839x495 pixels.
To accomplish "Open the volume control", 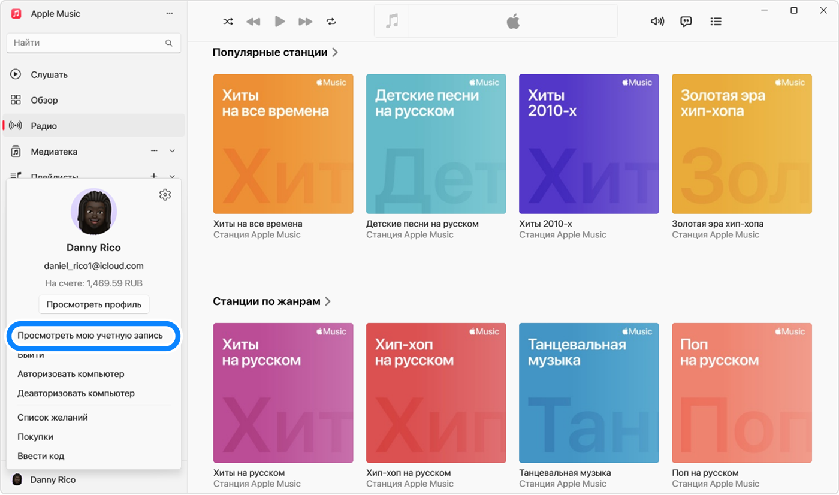I will pyautogui.click(x=657, y=22).
